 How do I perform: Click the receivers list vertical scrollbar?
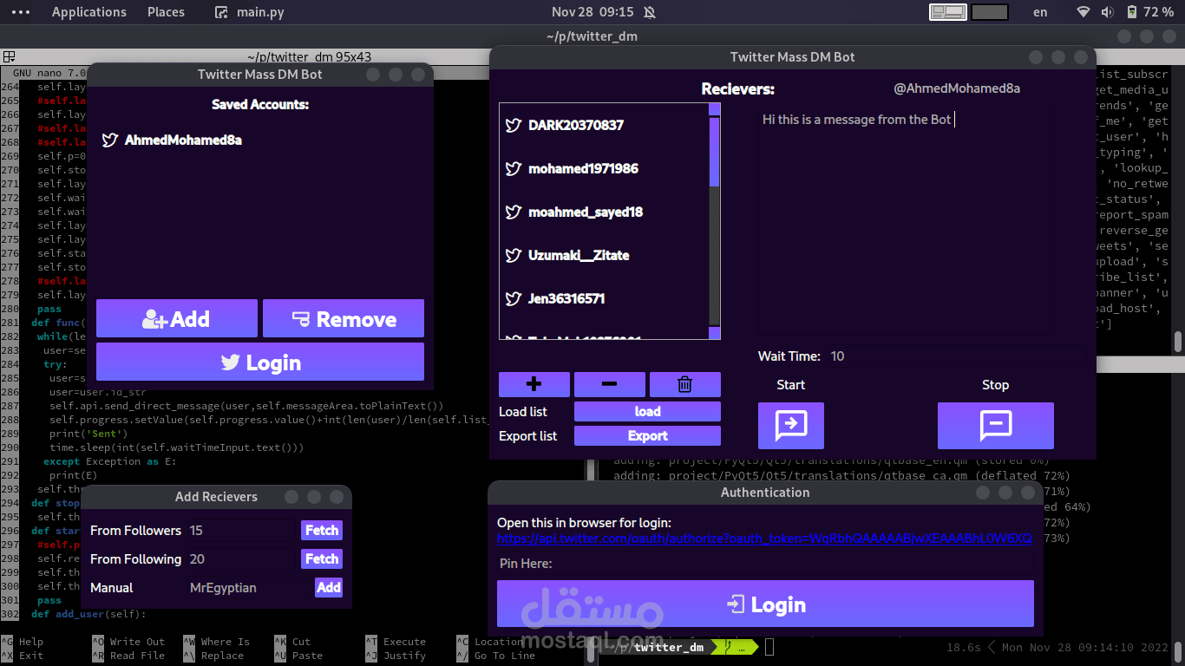pos(715,221)
